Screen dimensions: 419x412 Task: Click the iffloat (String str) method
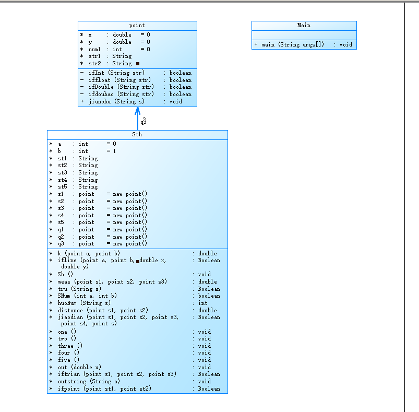tap(136, 80)
